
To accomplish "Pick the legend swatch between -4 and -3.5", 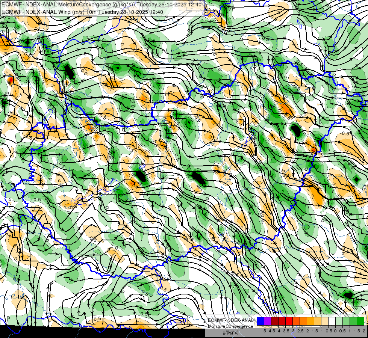I will pyautogui.click(x=282, y=321).
